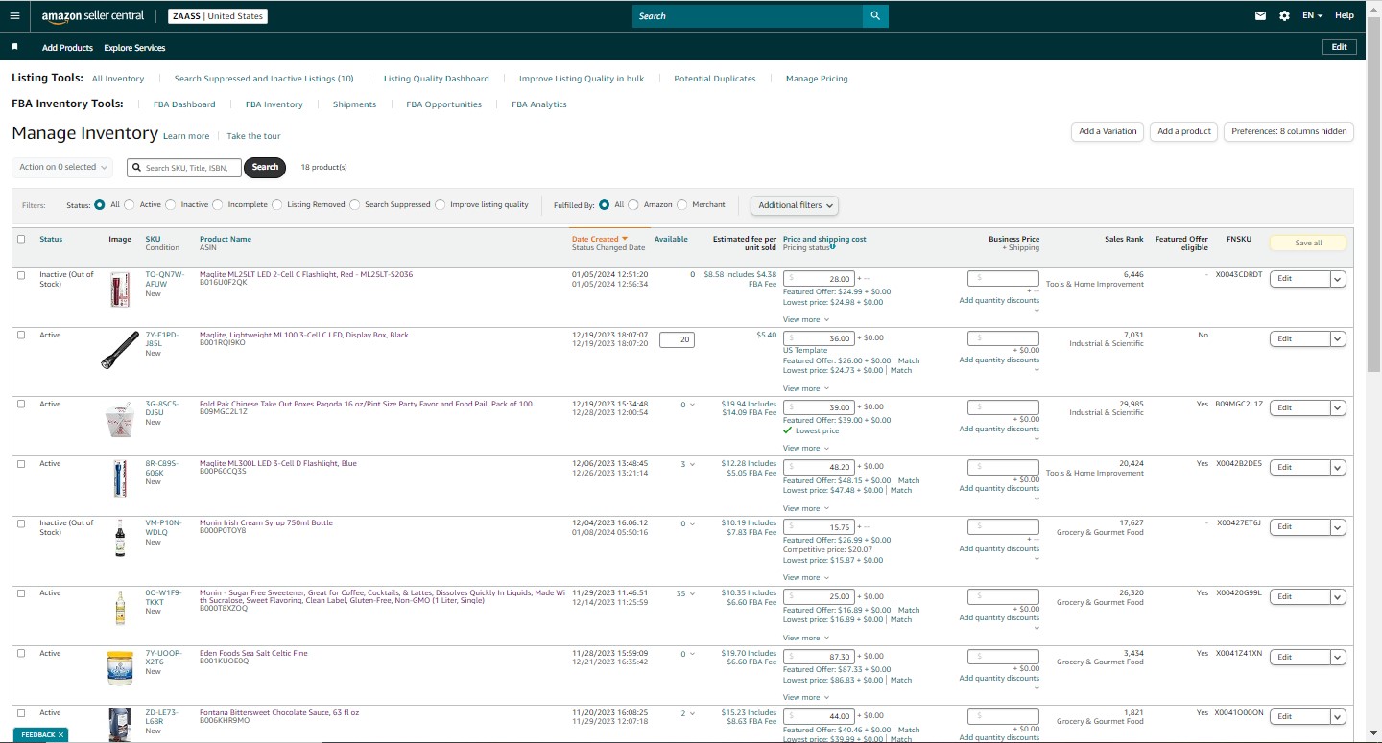
Task: Open the Help link in header
Action: click(1345, 16)
